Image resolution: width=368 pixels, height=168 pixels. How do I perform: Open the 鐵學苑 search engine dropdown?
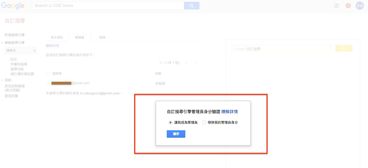pos(21,51)
